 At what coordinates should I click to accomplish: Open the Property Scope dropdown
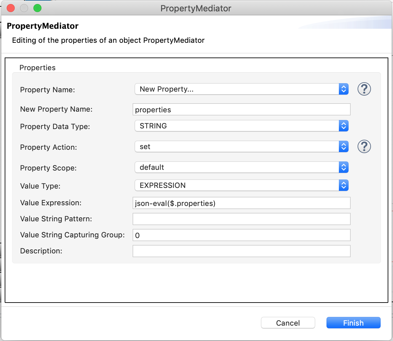[x=242, y=167]
